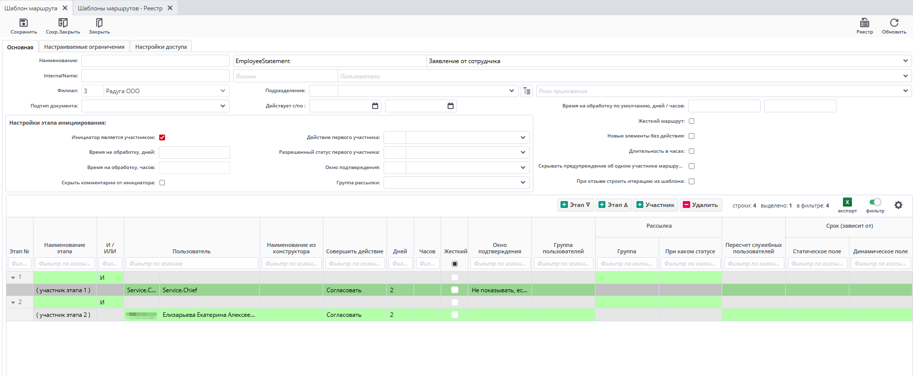The height and width of the screenshot is (376, 913).
Task: Click the Обновить refresh icon
Action: [894, 23]
